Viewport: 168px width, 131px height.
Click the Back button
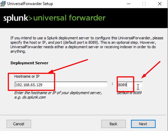[x=114, y=124]
